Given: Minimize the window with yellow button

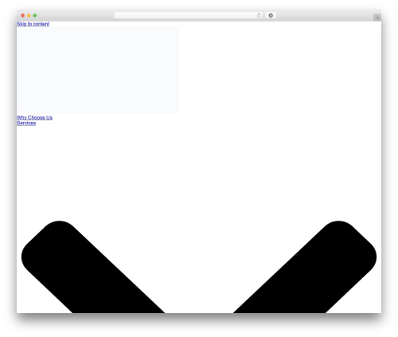Looking at the screenshot, I should coord(29,15).
